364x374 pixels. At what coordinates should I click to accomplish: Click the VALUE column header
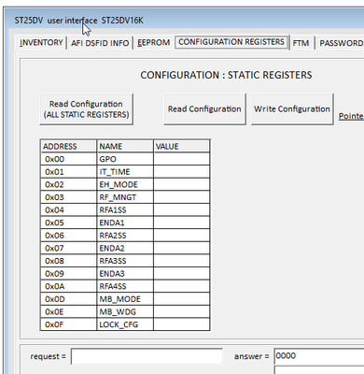point(181,146)
